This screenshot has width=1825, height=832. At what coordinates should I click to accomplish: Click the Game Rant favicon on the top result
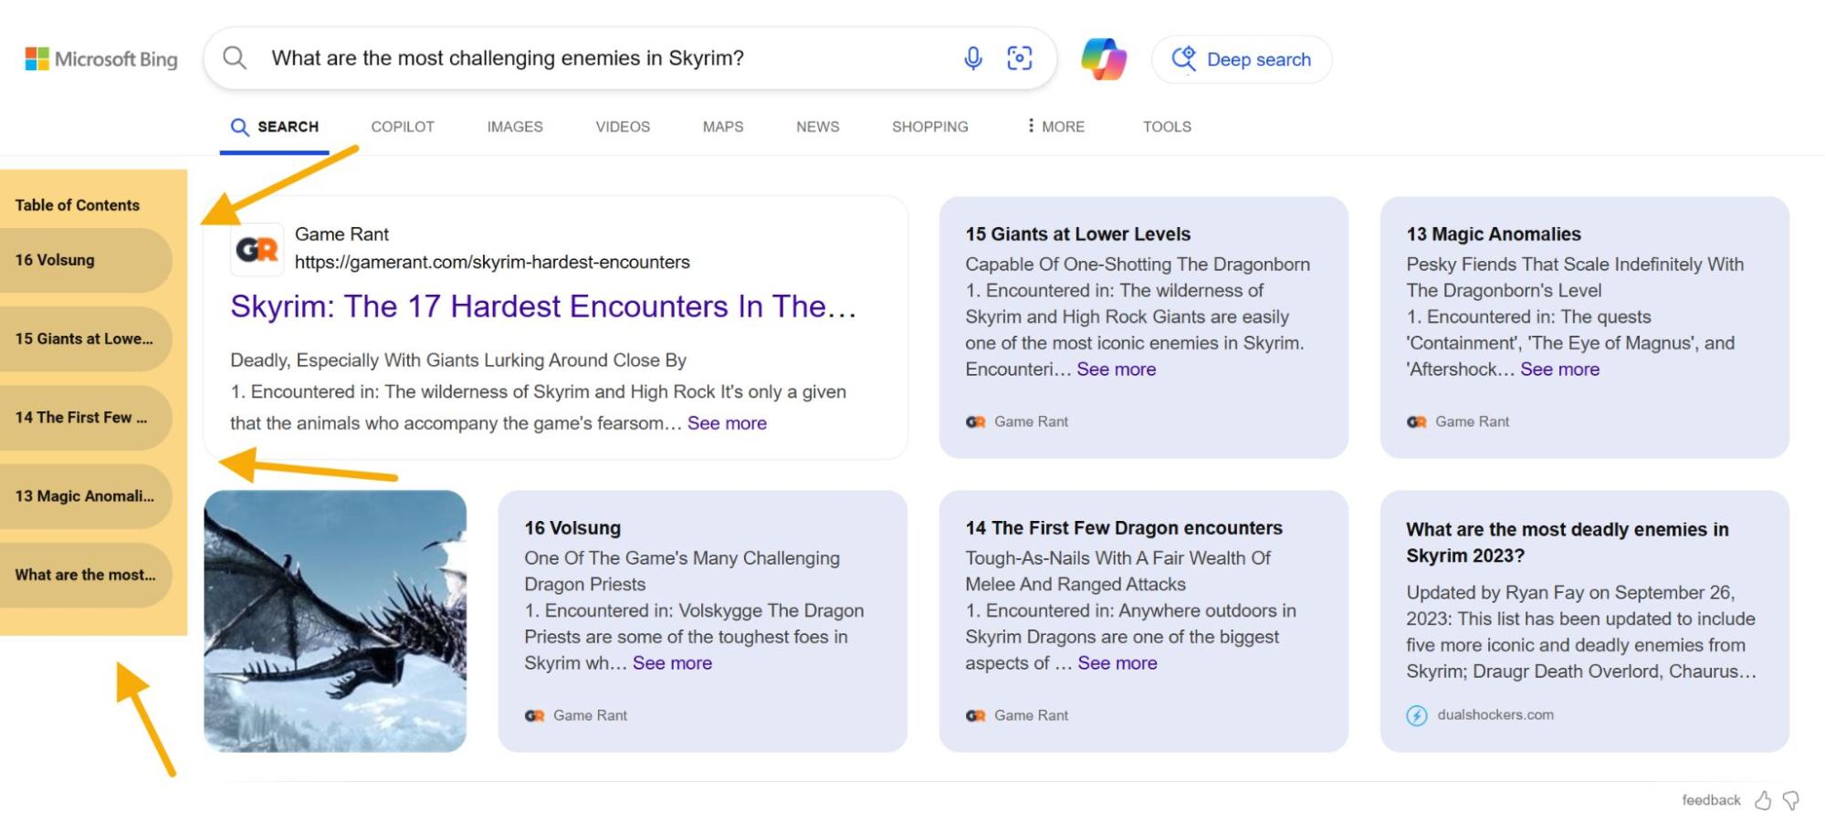pyautogui.click(x=257, y=250)
